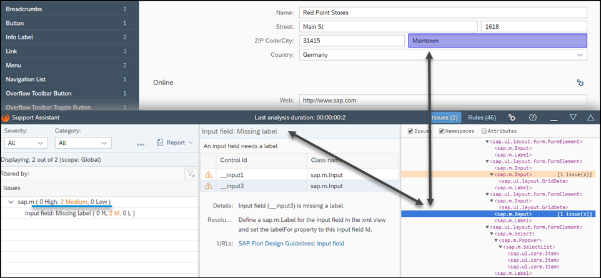
Task: Toggle the Namespaces checkbox
Action: [441, 131]
